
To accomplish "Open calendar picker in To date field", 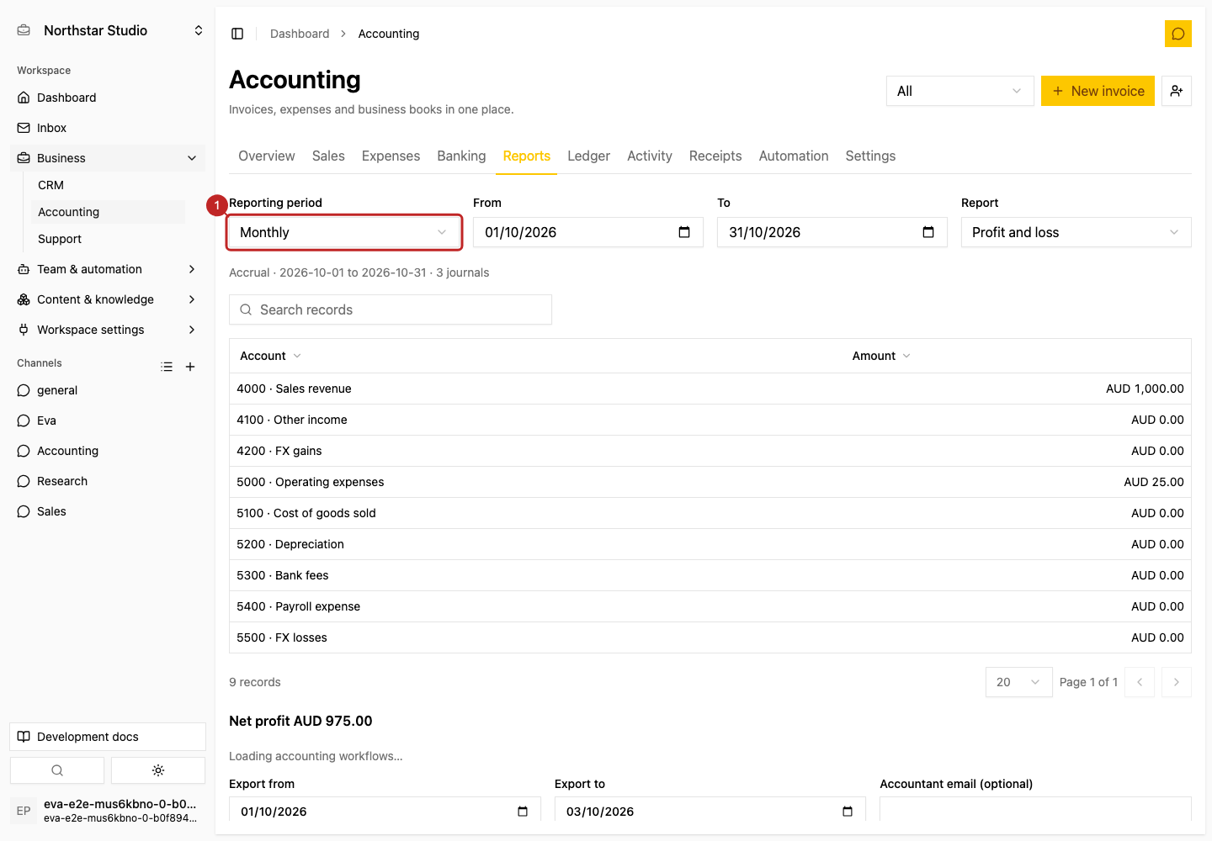I will tap(928, 232).
